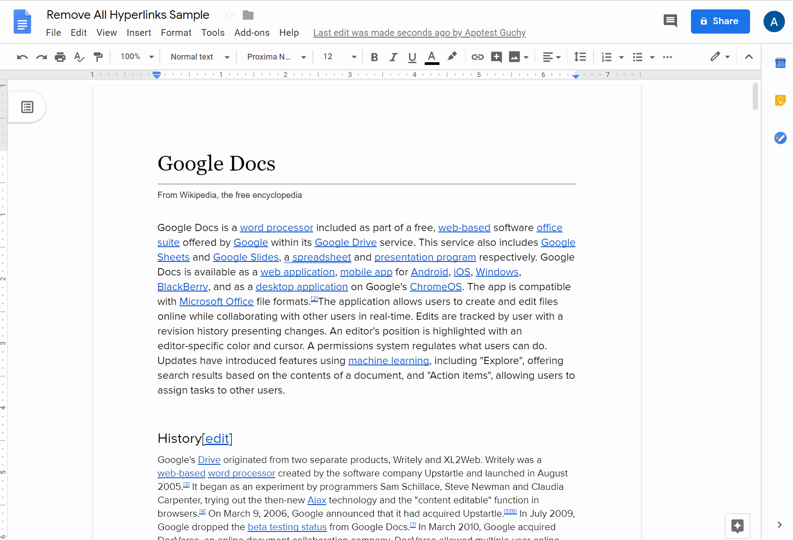This screenshot has height=540, width=793.
Task: Open the Format menu
Action: 176,32
